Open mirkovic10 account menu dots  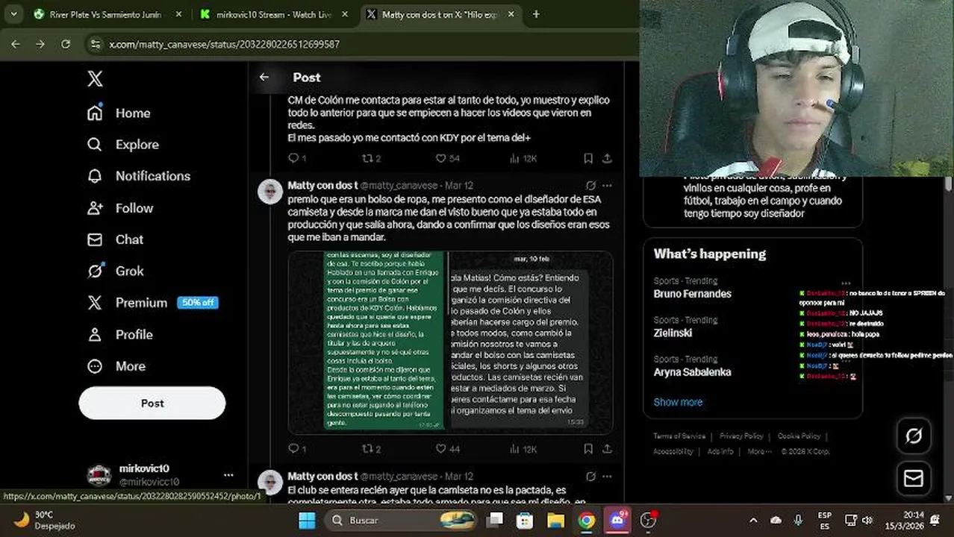coord(228,475)
